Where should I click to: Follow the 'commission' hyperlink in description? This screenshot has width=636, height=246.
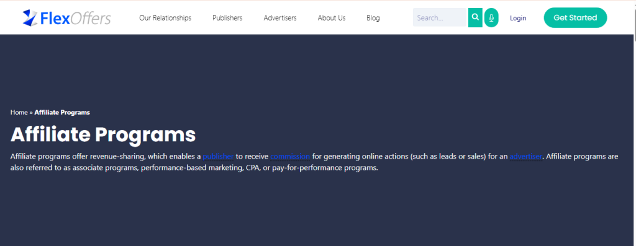(290, 157)
